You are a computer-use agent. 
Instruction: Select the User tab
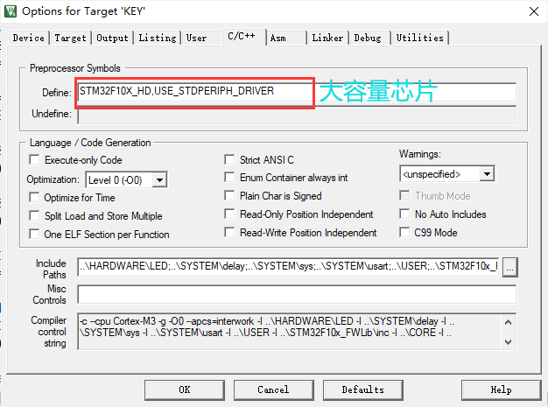pyautogui.click(x=196, y=38)
